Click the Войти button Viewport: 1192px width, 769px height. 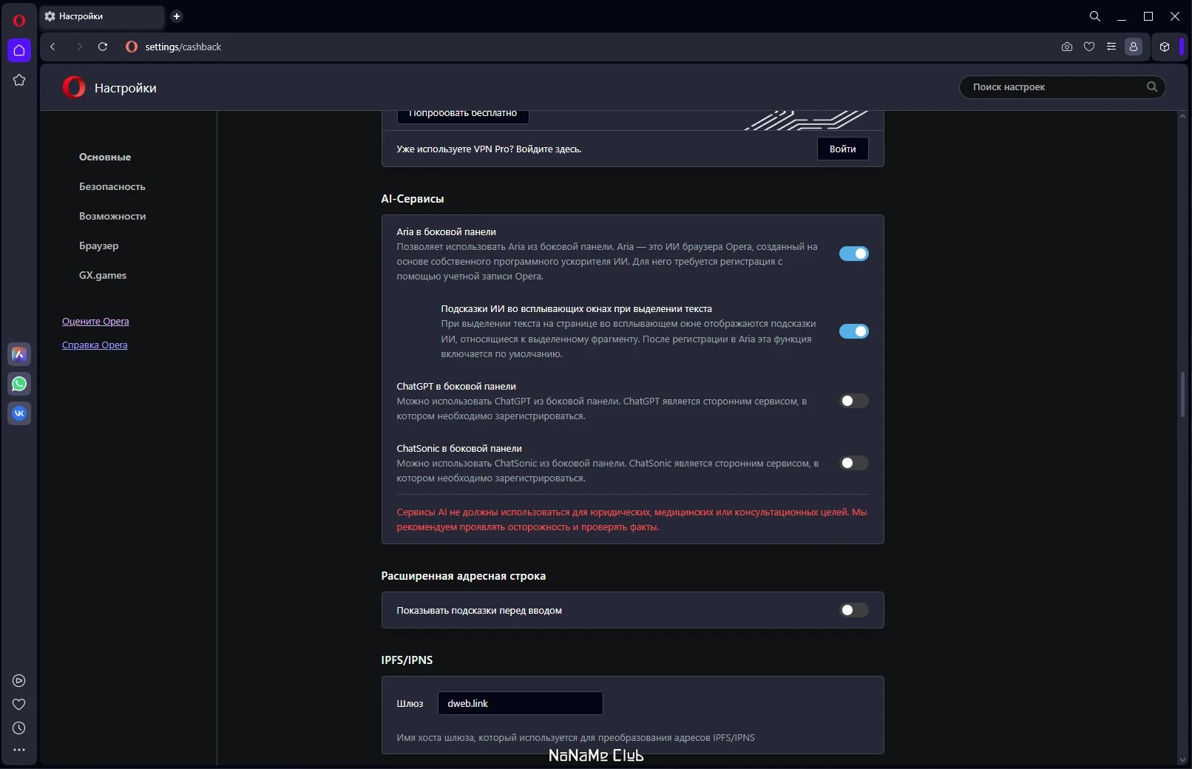pyautogui.click(x=842, y=149)
